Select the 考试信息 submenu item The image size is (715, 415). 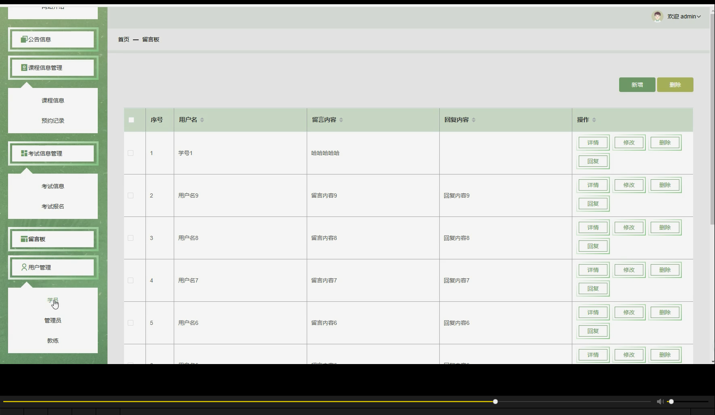pos(53,186)
